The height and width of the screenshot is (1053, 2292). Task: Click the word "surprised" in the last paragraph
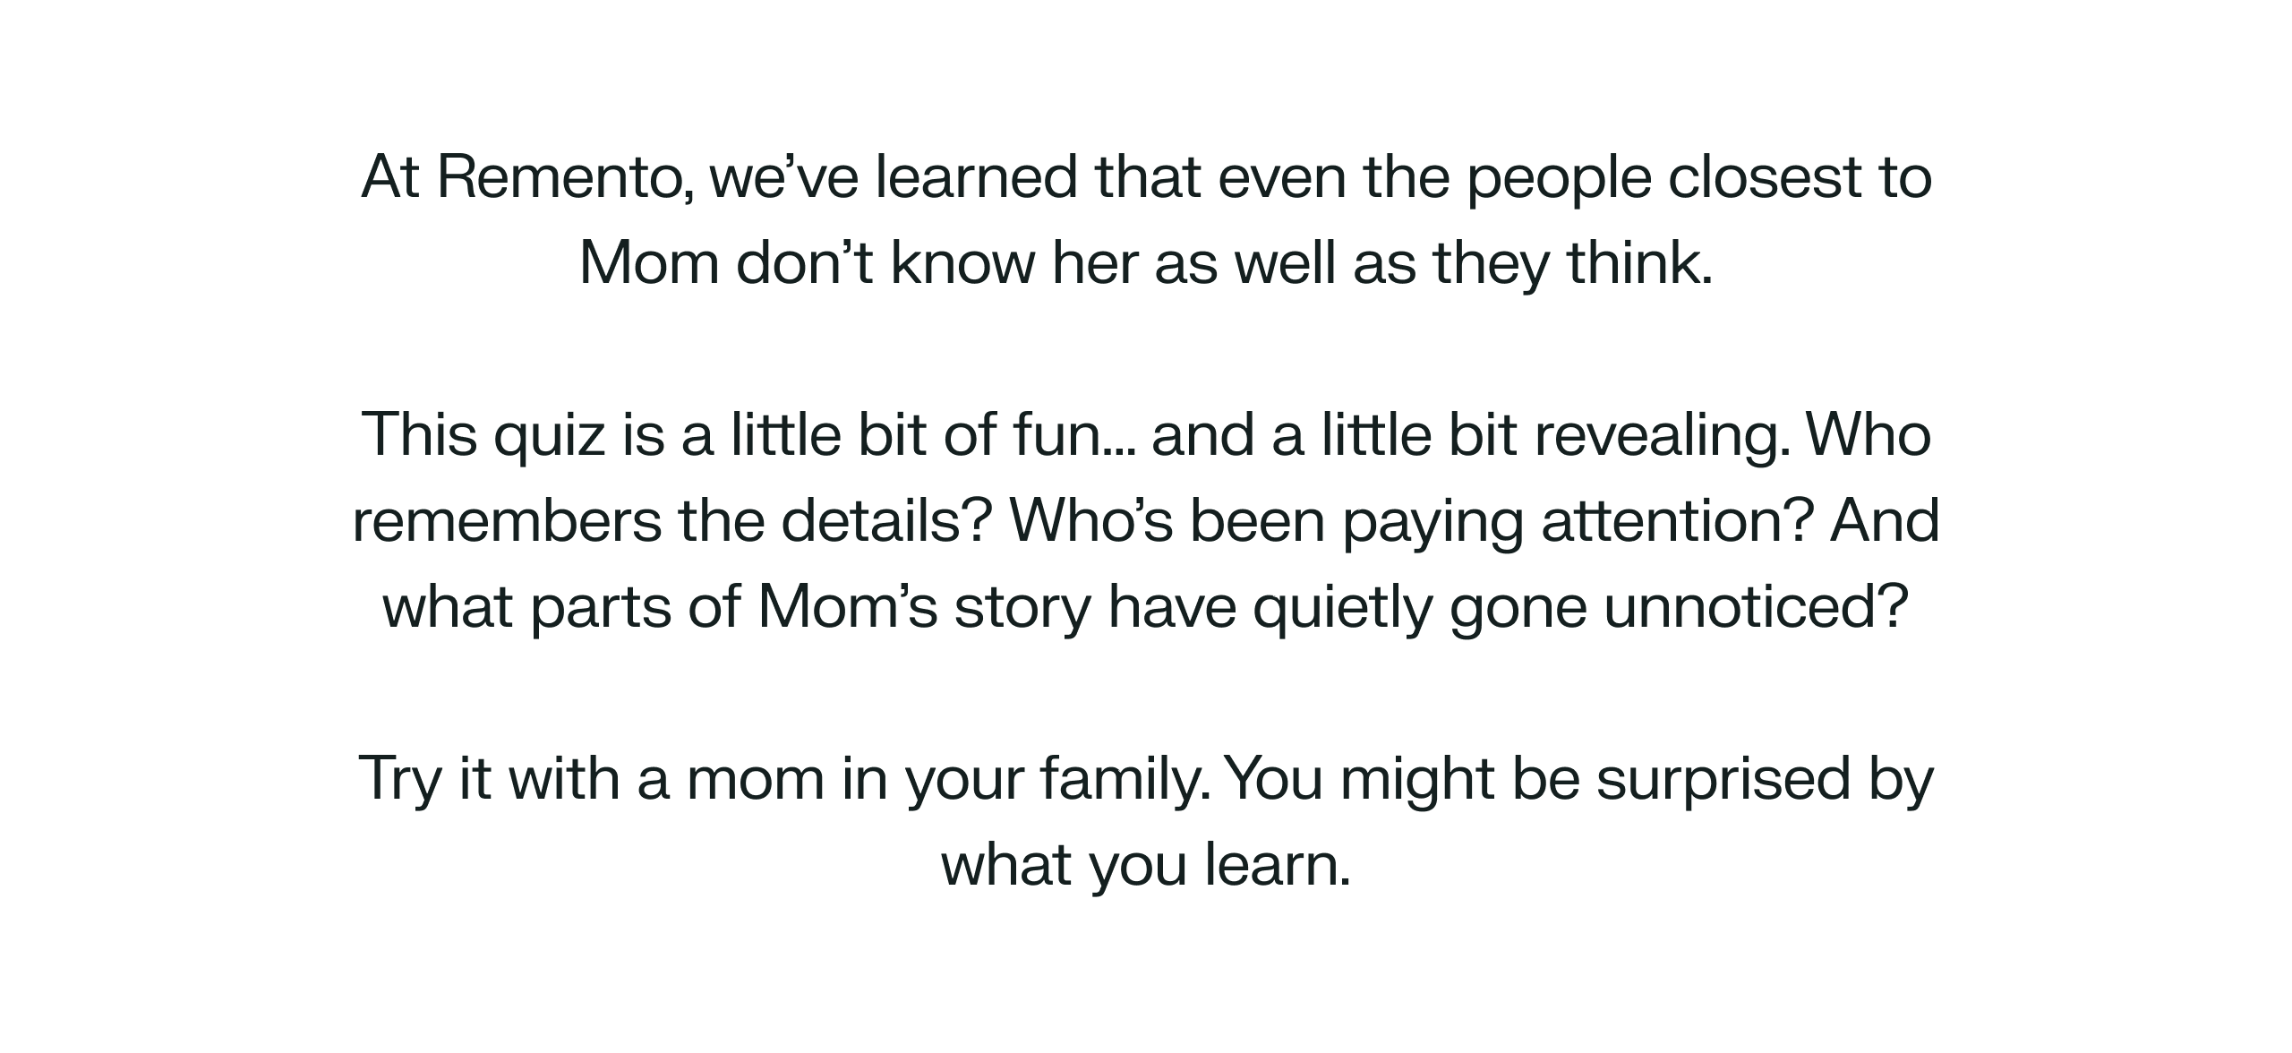(x=1723, y=779)
